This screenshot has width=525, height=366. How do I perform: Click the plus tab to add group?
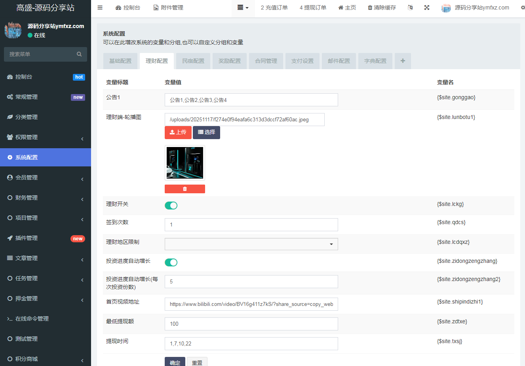(403, 61)
